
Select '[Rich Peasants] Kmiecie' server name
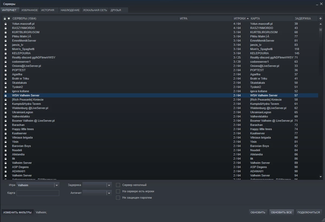pyautogui.click(x=28, y=100)
